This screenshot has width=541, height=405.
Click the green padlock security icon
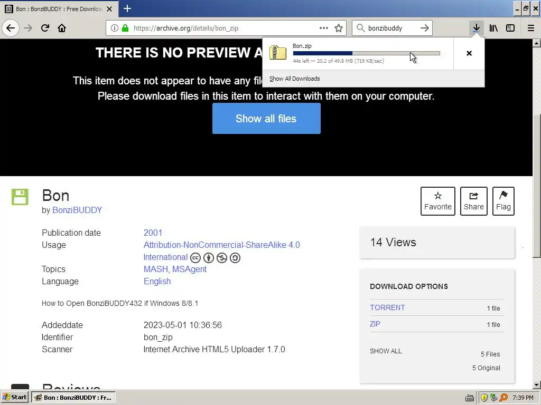tap(125, 28)
